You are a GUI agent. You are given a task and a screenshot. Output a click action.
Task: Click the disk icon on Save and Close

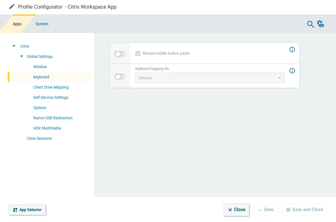(x=288, y=210)
